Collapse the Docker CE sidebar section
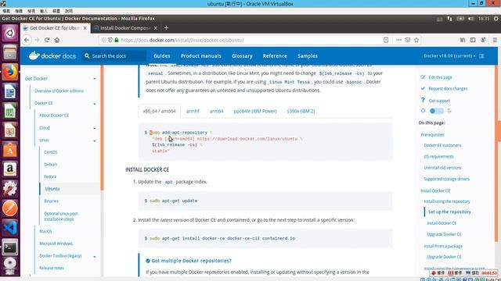This screenshot has height=281, width=501. [95, 104]
